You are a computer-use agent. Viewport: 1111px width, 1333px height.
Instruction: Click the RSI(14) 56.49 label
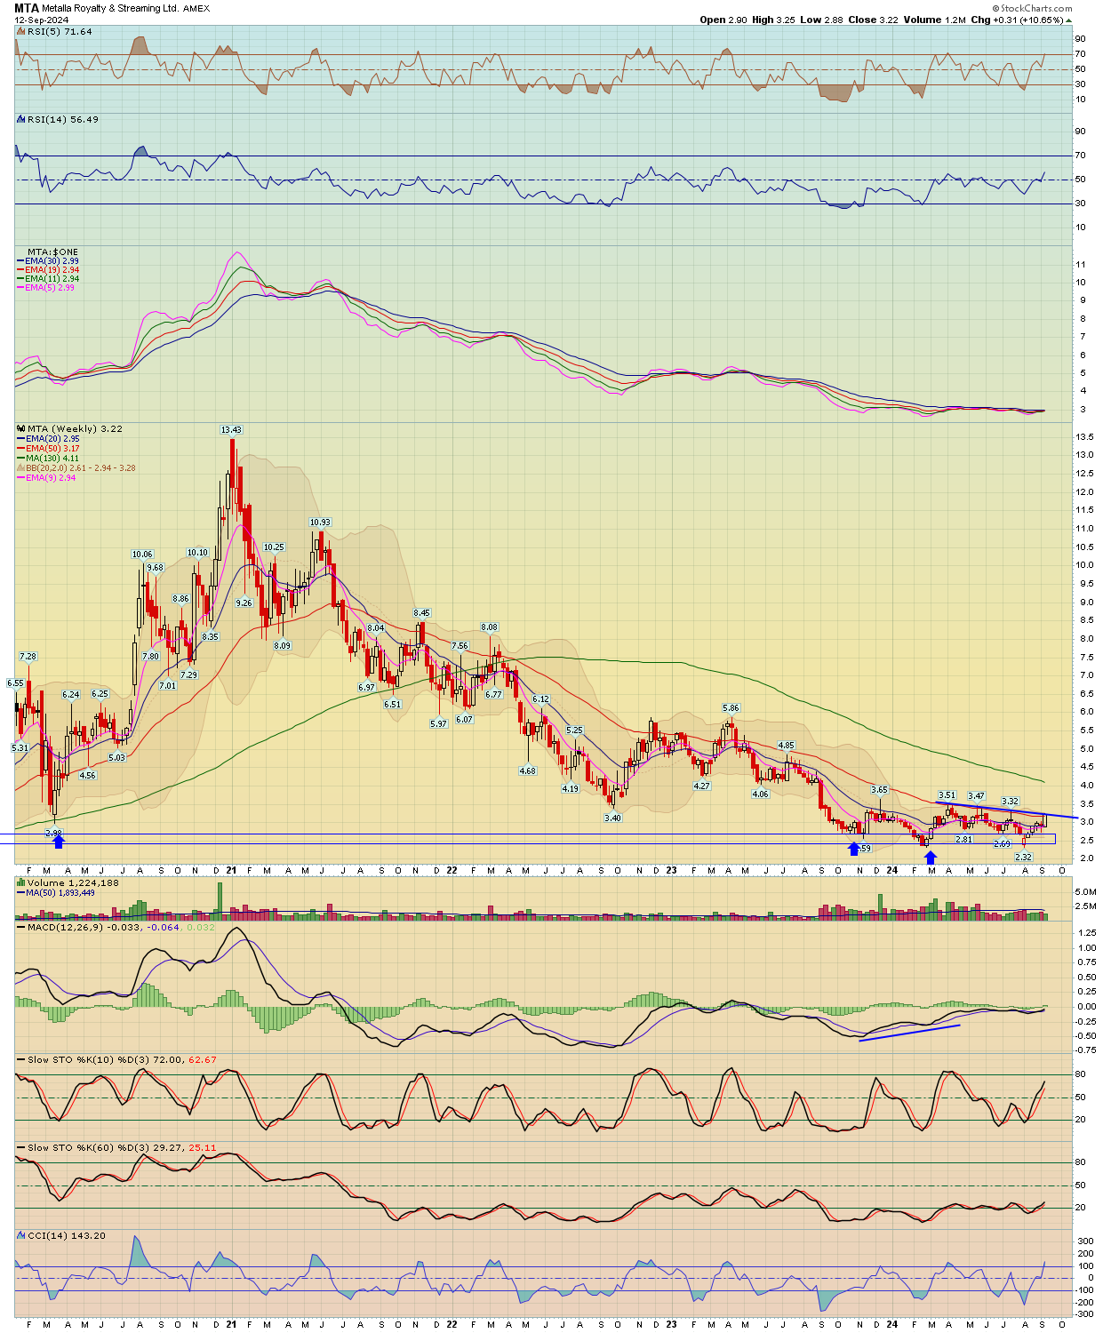coord(63,119)
